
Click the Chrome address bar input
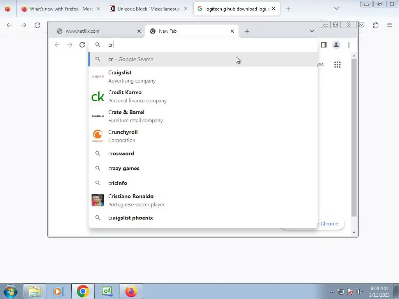pyautogui.click(x=203, y=45)
